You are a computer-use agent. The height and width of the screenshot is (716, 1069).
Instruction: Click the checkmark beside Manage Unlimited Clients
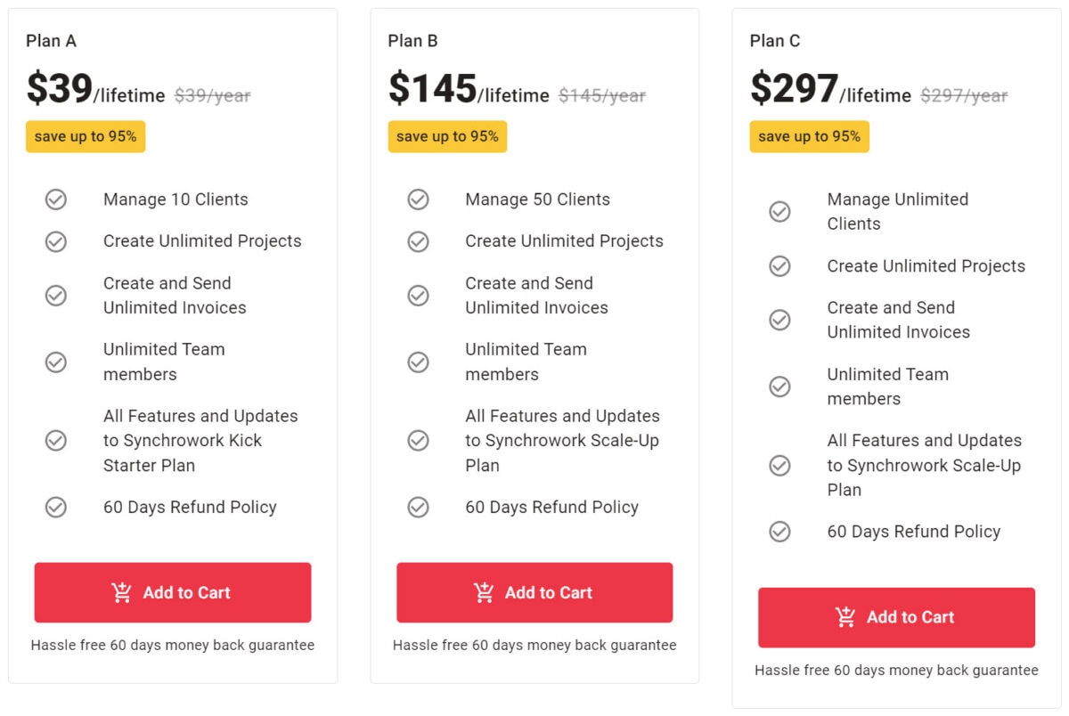779,212
